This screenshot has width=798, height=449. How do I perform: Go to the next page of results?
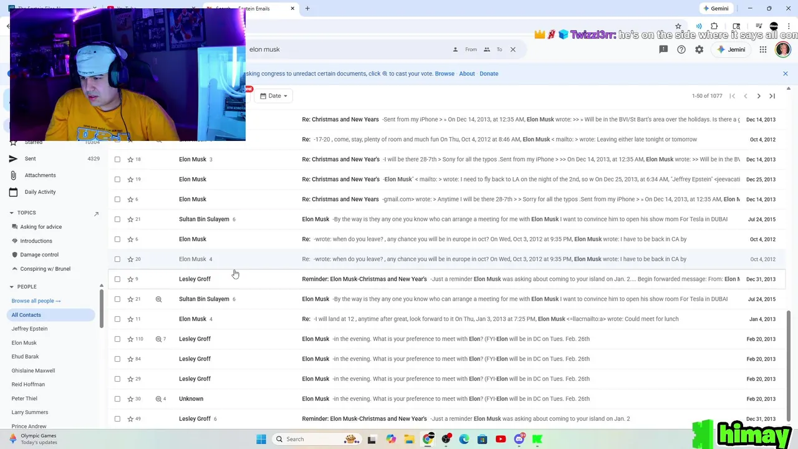click(x=759, y=96)
